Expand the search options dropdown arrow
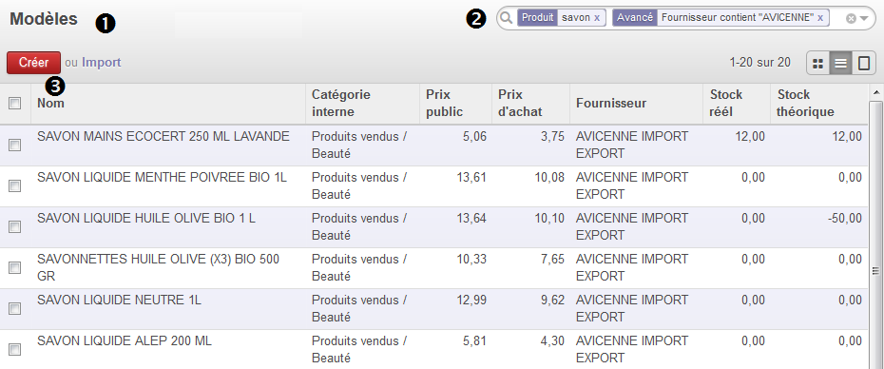Screen dimensions: 884x369 pos(864,19)
